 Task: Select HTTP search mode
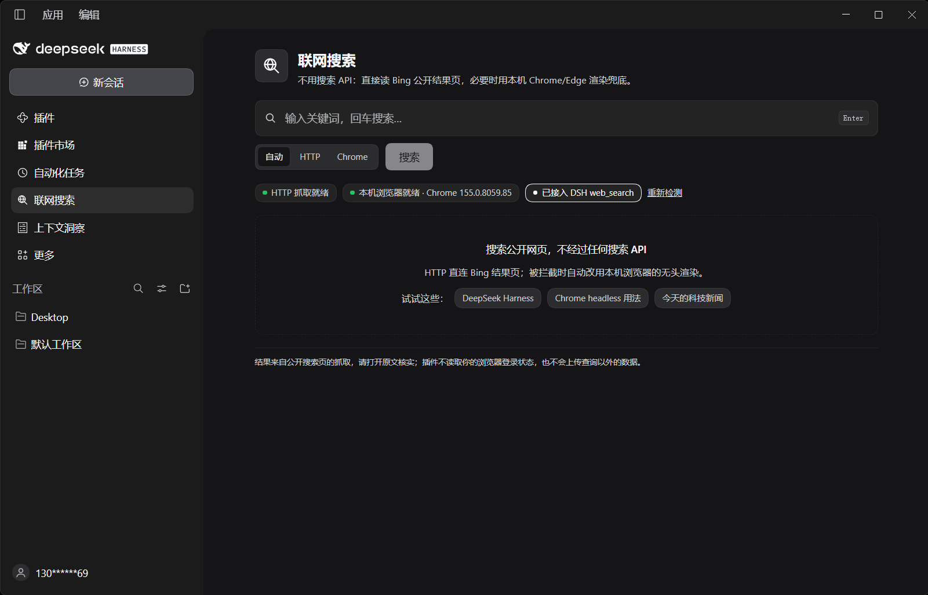310,157
